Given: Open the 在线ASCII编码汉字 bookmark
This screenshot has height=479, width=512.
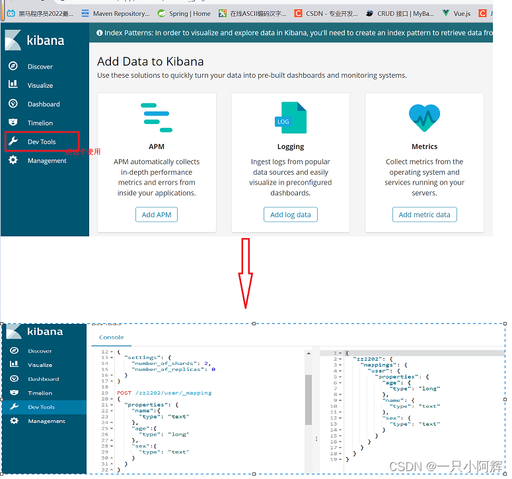Looking at the screenshot, I should tap(252, 13).
